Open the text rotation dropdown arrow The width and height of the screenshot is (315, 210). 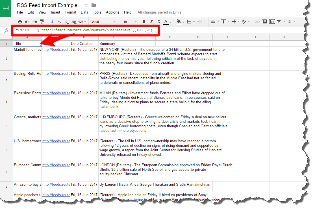[249, 22]
